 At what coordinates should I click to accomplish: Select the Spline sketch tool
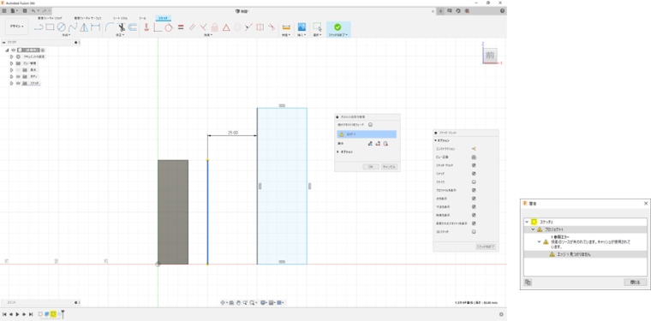[73, 27]
